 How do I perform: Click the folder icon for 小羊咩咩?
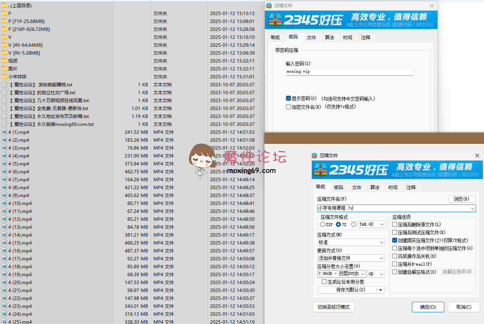tap(4, 76)
